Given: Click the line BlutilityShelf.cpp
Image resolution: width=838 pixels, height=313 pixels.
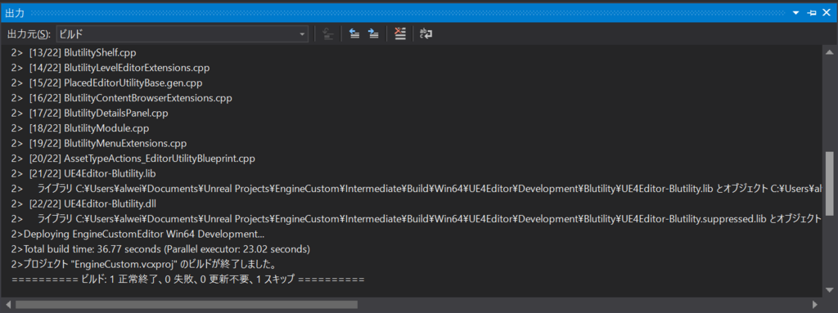Looking at the screenshot, I should [x=73, y=53].
